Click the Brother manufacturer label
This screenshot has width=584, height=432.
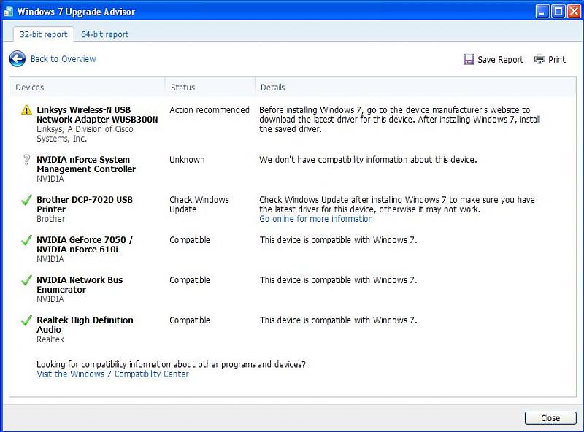pos(50,219)
